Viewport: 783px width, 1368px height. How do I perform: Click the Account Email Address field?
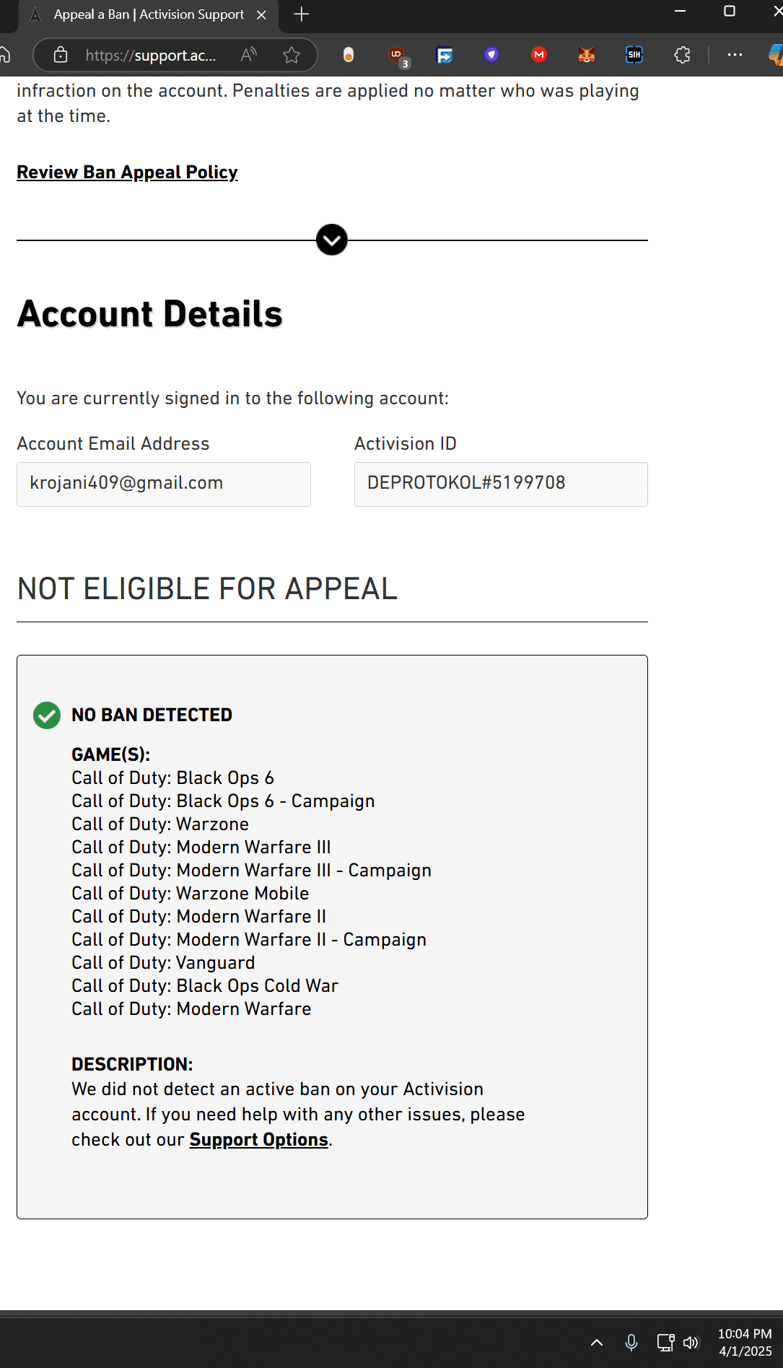pyautogui.click(x=164, y=484)
